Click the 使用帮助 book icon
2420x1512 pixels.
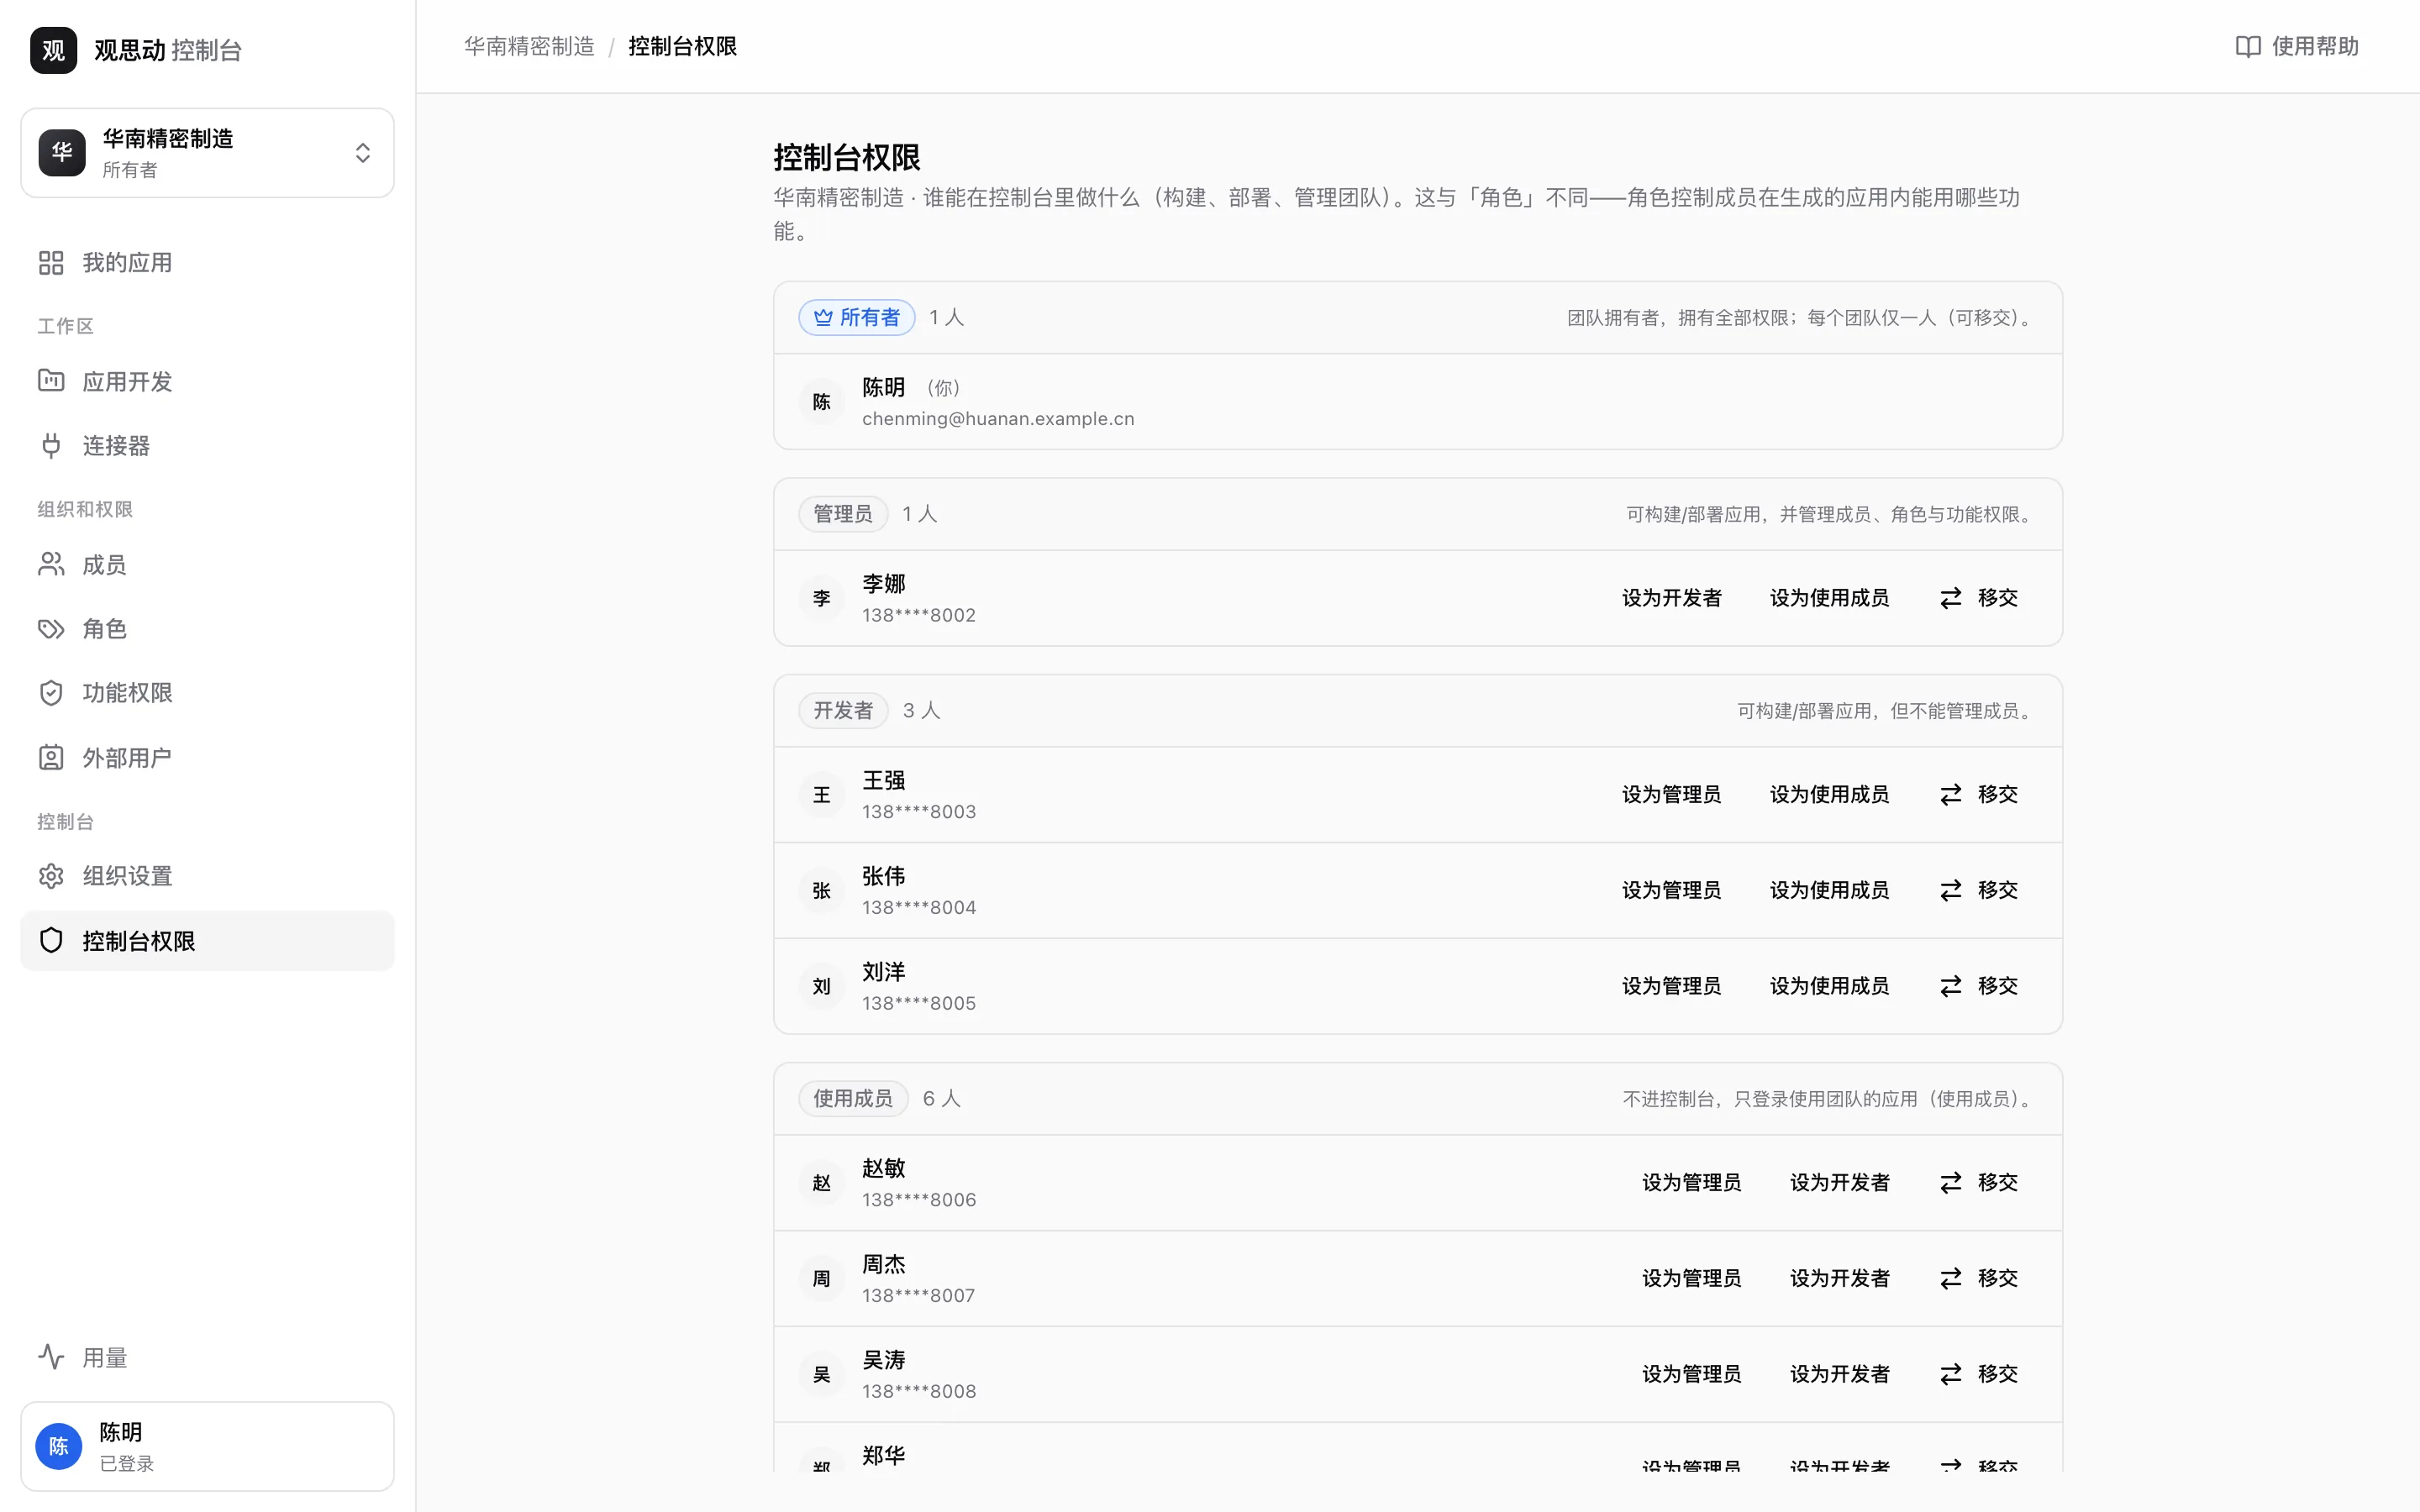click(x=2248, y=47)
